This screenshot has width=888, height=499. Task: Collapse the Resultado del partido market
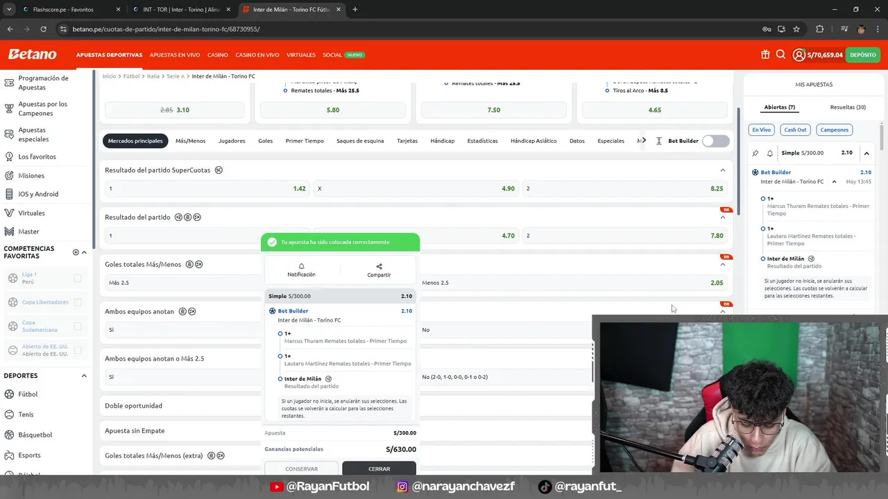coord(722,217)
